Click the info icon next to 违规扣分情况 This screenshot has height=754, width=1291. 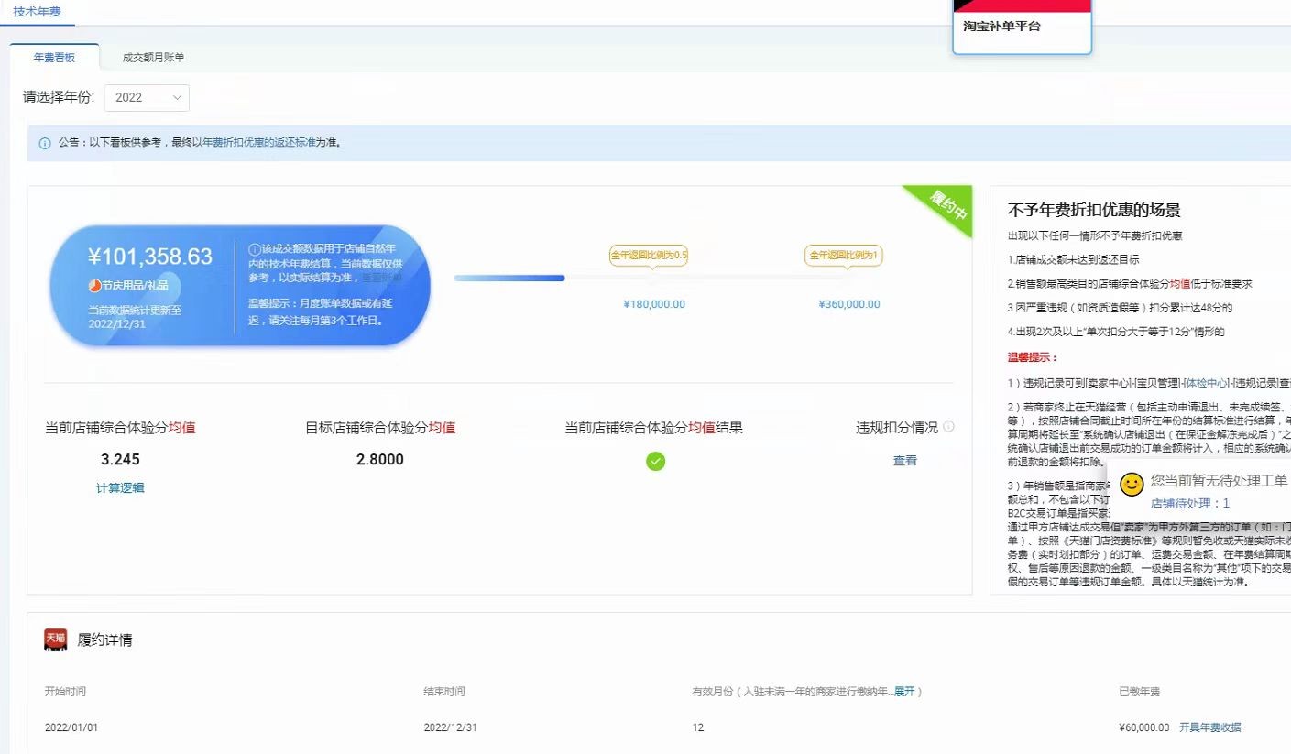(948, 426)
